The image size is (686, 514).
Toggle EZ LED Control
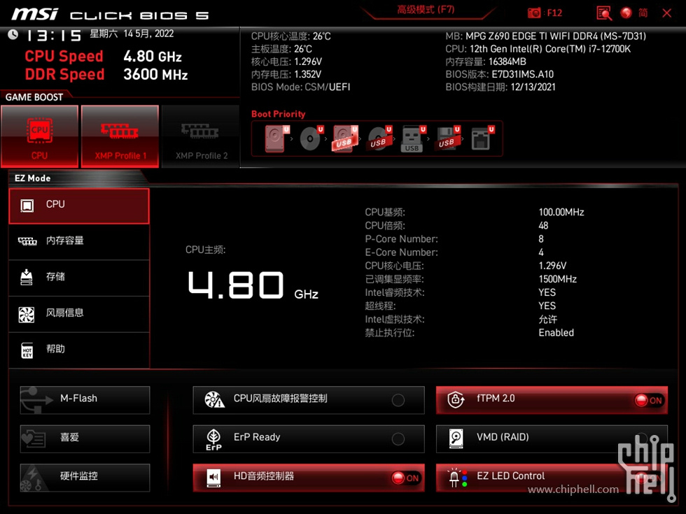click(x=552, y=477)
